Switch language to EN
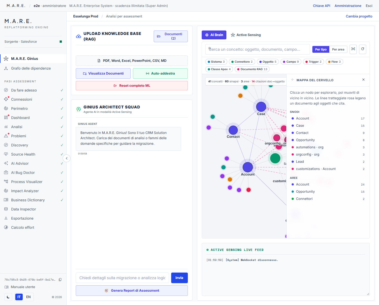The width and height of the screenshot is (379, 305). [28, 297]
